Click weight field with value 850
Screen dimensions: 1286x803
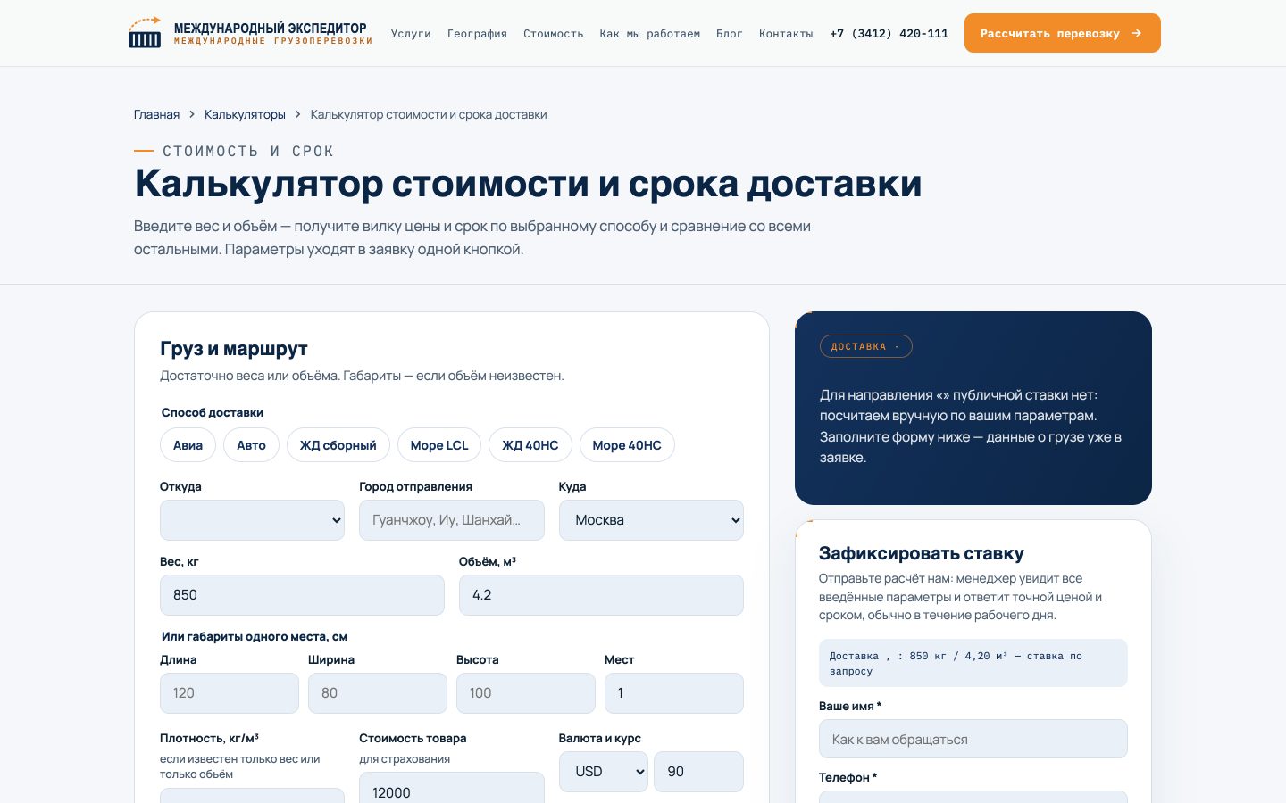[302, 595]
